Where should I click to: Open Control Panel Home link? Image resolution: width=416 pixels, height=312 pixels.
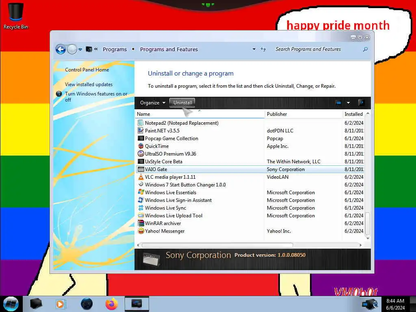87,70
